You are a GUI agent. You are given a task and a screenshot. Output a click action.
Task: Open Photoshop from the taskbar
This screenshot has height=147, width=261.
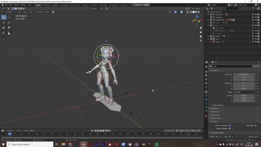[x=77, y=144]
